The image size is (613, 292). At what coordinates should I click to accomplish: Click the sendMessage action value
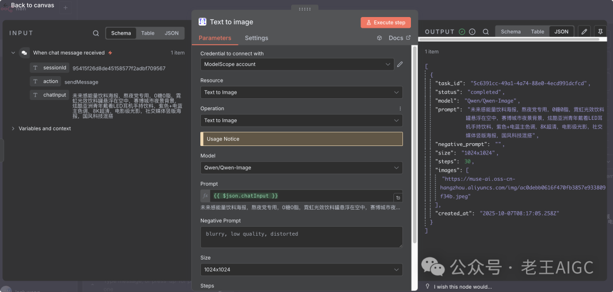(x=81, y=82)
